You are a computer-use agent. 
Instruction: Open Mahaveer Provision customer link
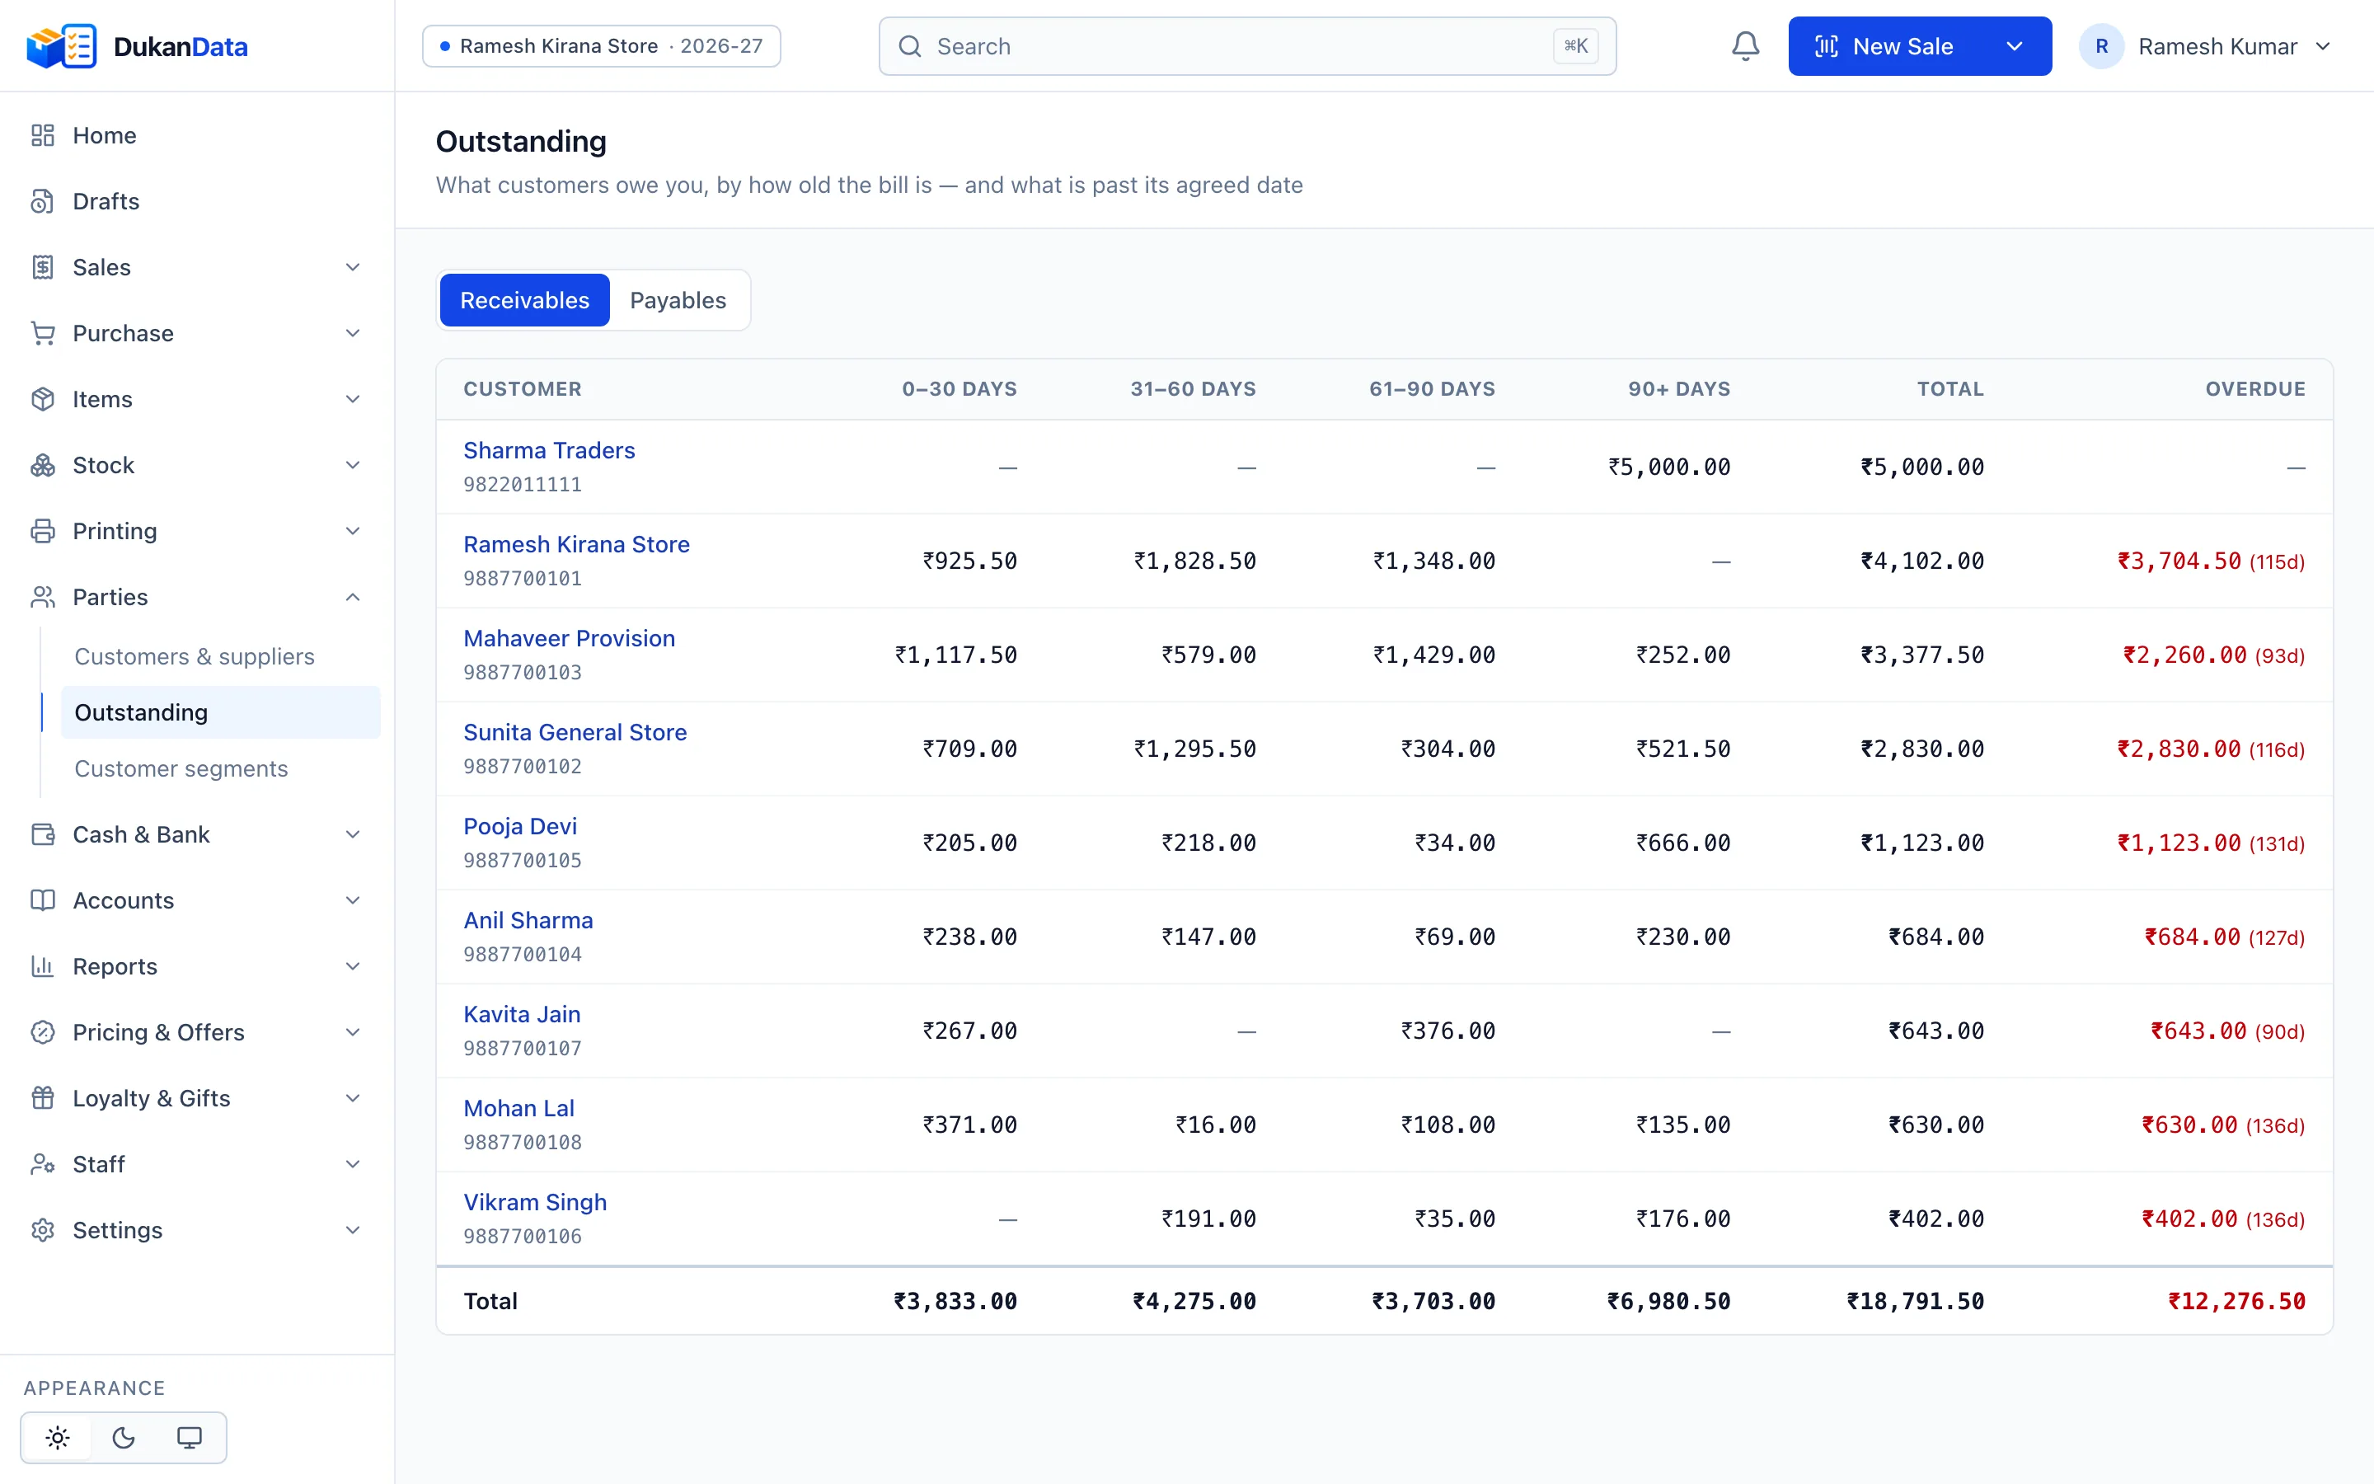pos(569,638)
